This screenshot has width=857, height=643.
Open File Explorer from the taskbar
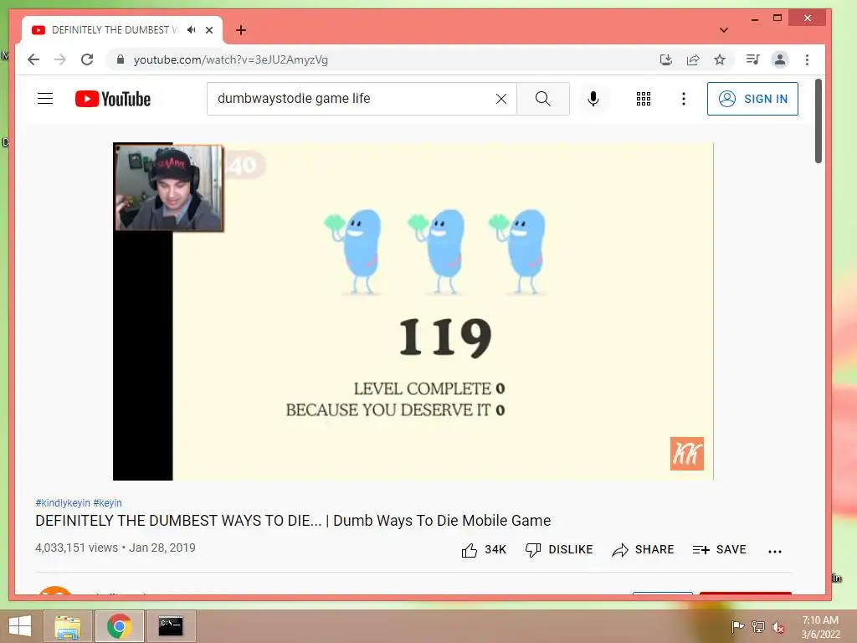click(x=68, y=626)
